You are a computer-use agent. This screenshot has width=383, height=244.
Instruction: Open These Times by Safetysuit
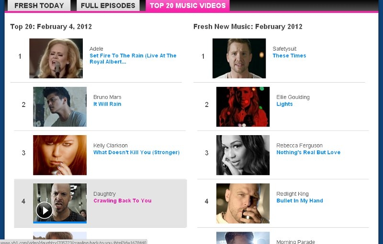[x=289, y=55]
